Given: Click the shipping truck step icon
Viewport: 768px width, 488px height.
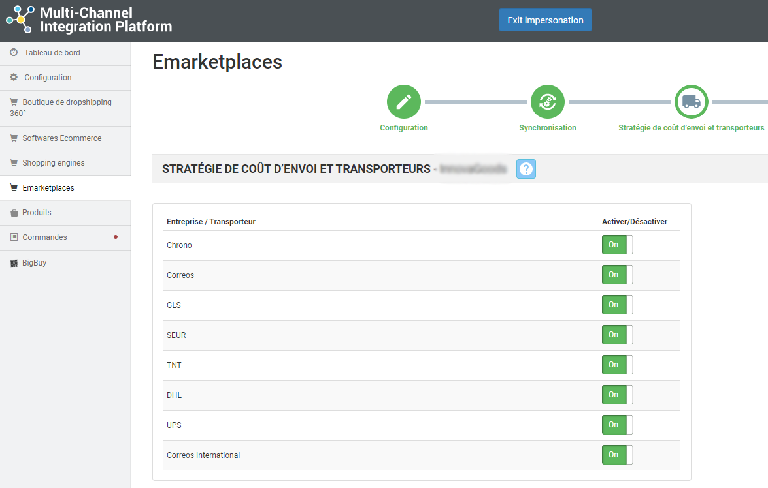Looking at the screenshot, I should pos(691,102).
